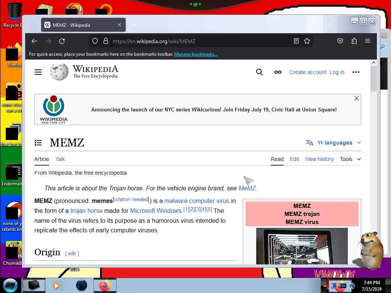
Task: Select the MEMZ - Wikipedia browser tab
Action: click(x=83, y=25)
